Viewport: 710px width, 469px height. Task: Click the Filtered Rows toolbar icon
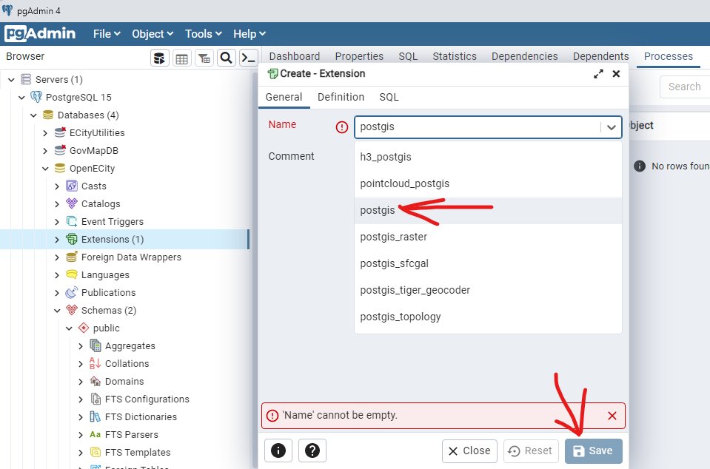204,58
